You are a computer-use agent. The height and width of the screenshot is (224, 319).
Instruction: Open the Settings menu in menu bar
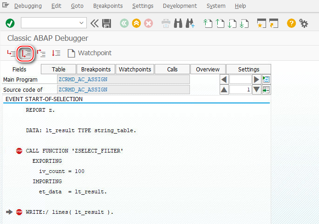pyautogui.click(x=143, y=6)
